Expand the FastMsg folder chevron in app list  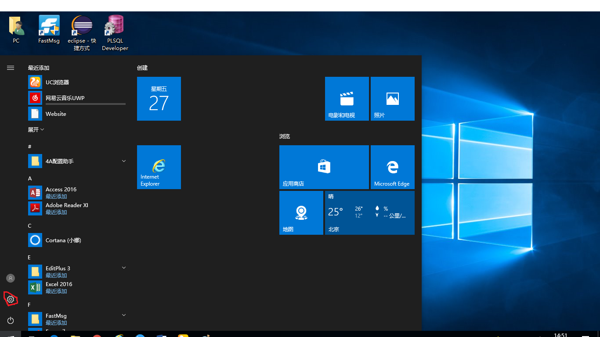pyautogui.click(x=124, y=315)
